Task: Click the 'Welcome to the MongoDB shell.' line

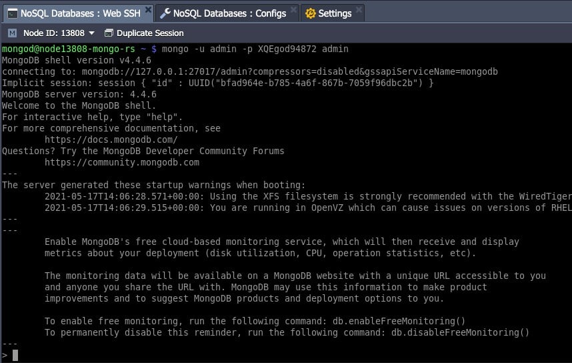Action: pos(79,105)
